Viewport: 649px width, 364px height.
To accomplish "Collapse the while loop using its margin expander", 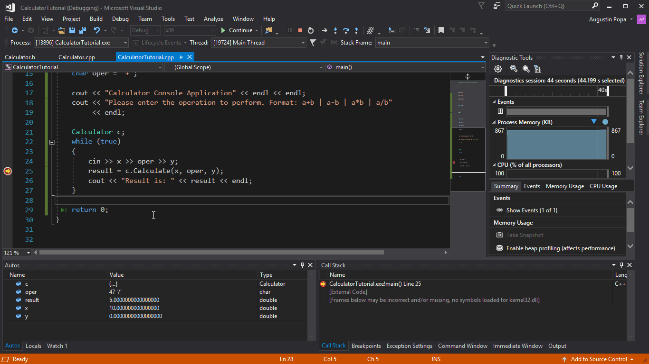I will click(x=52, y=142).
